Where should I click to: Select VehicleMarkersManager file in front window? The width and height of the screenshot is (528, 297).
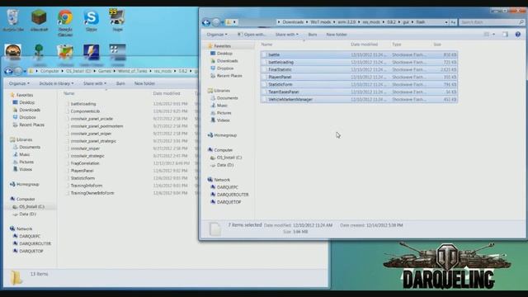tap(359, 99)
